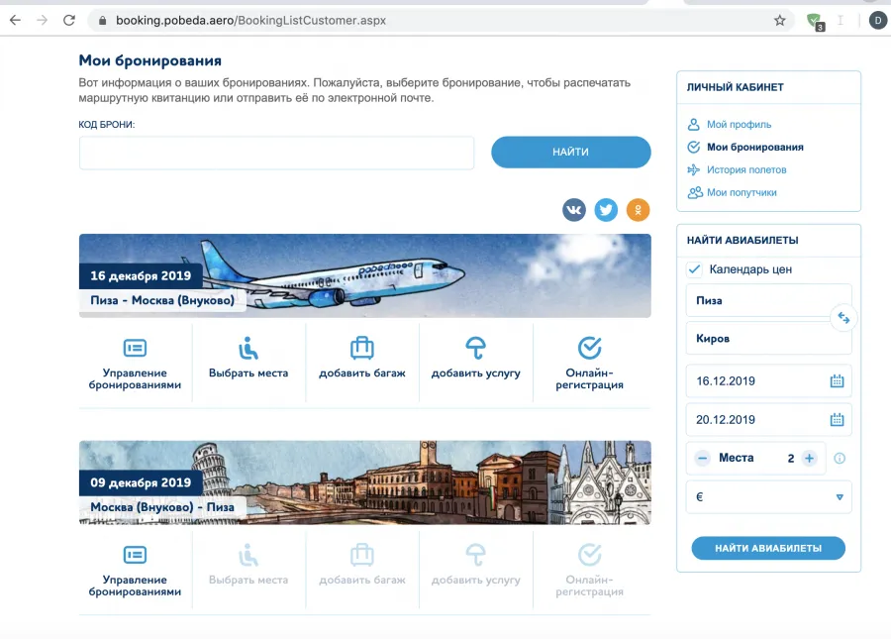Screen dimensions: 891x639
Task: Swap origin and destination cities
Action: pos(843,318)
